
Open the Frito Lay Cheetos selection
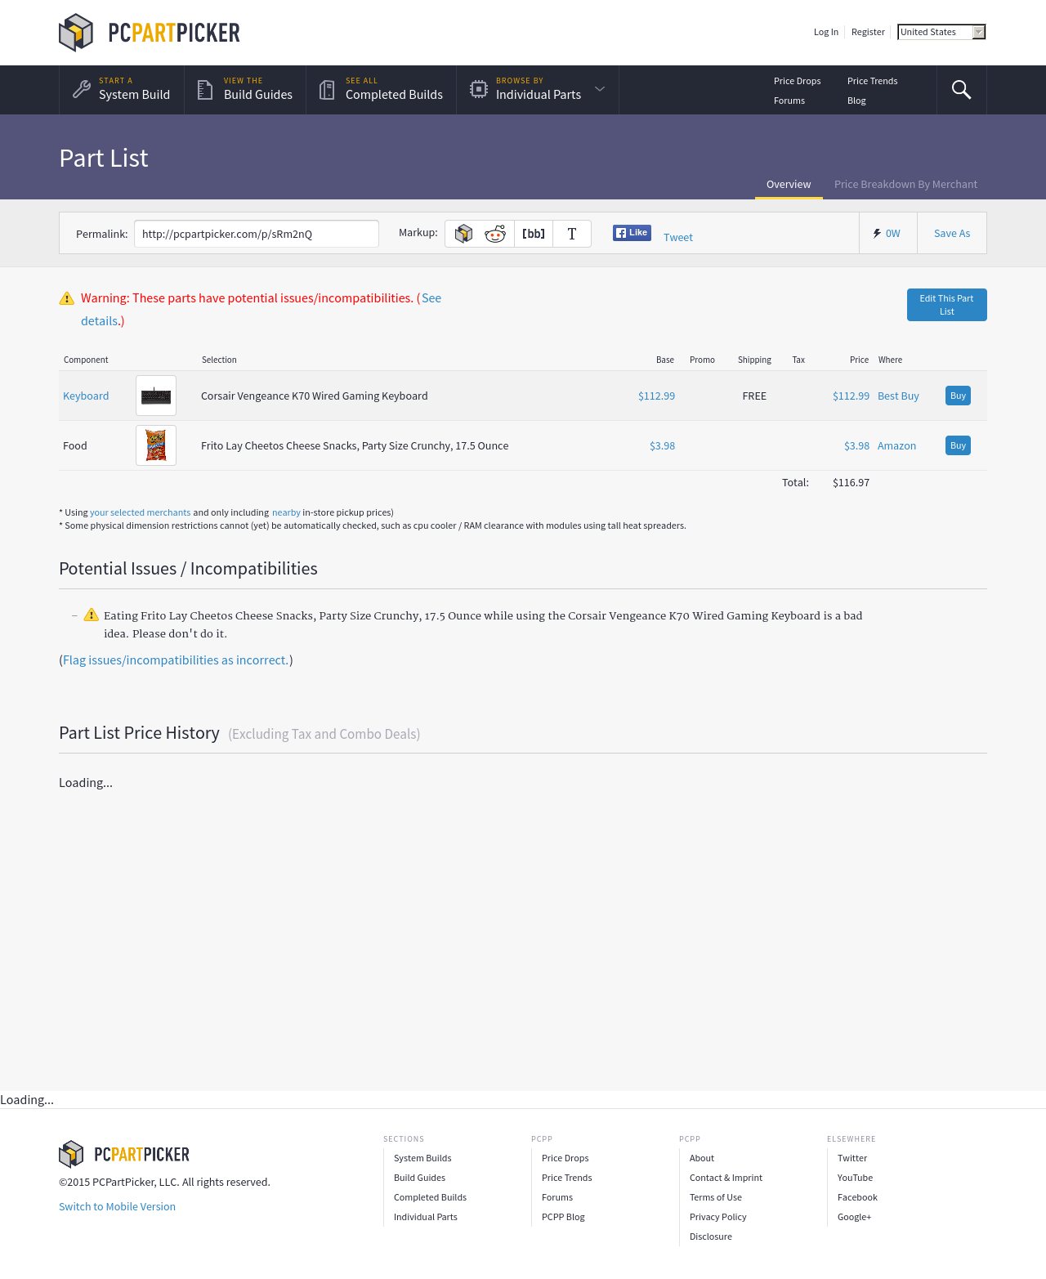[355, 445]
